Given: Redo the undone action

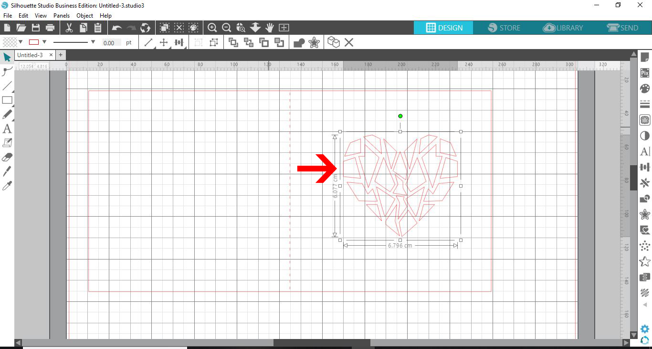Looking at the screenshot, I should pyautogui.click(x=131, y=28).
